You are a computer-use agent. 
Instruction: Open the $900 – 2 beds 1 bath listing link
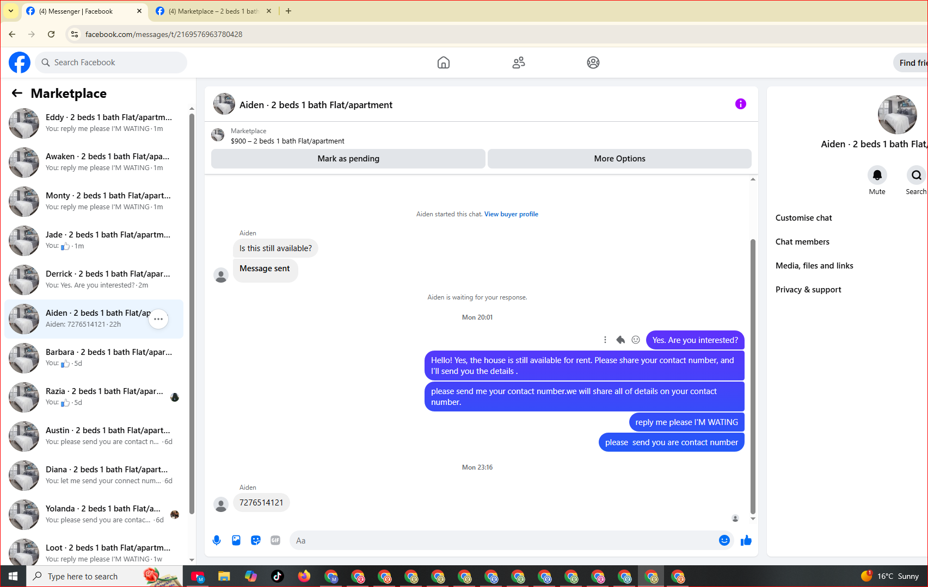(287, 141)
